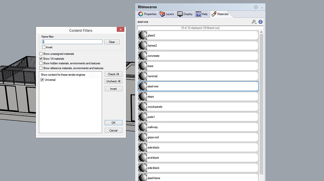
Task: Select the base material preview sphere
Action: point(143,66)
